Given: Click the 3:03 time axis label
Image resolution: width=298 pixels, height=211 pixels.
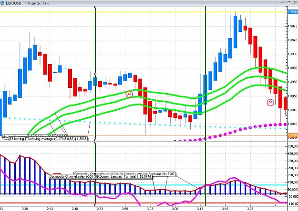Looking at the screenshot, I should (150, 209).
